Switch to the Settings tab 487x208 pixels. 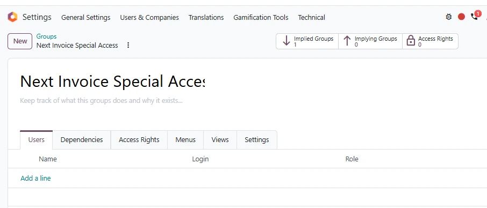257,140
